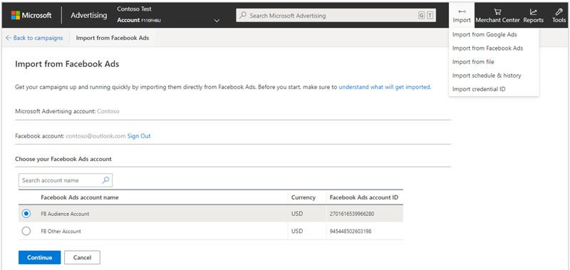This screenshot has width=570, height=270.
Task: Click account ID 945448502603198
Action: 351,231
